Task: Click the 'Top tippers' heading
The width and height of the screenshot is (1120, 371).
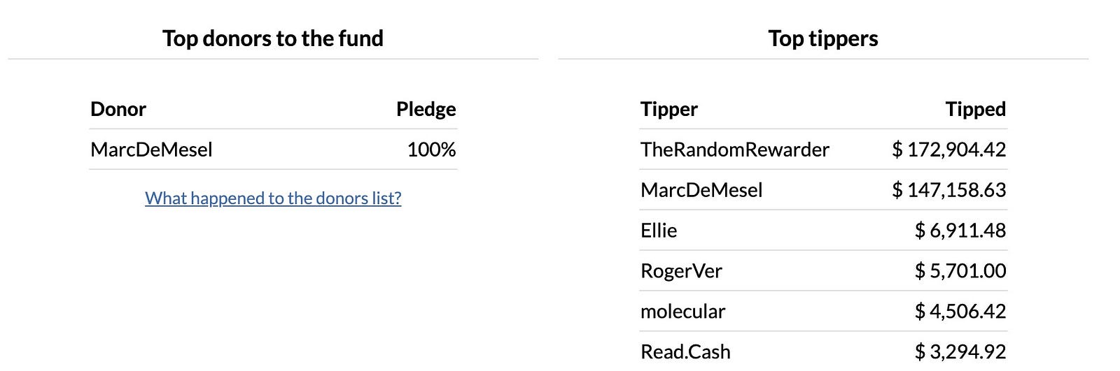Action: tap(823, 38)
